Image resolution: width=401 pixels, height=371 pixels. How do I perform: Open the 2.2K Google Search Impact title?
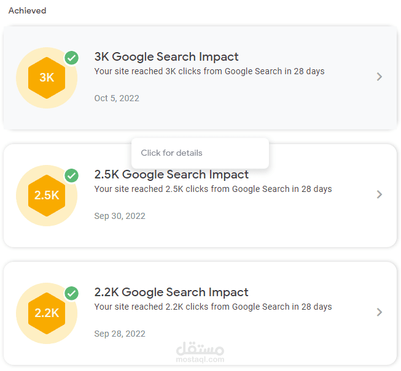171,292
